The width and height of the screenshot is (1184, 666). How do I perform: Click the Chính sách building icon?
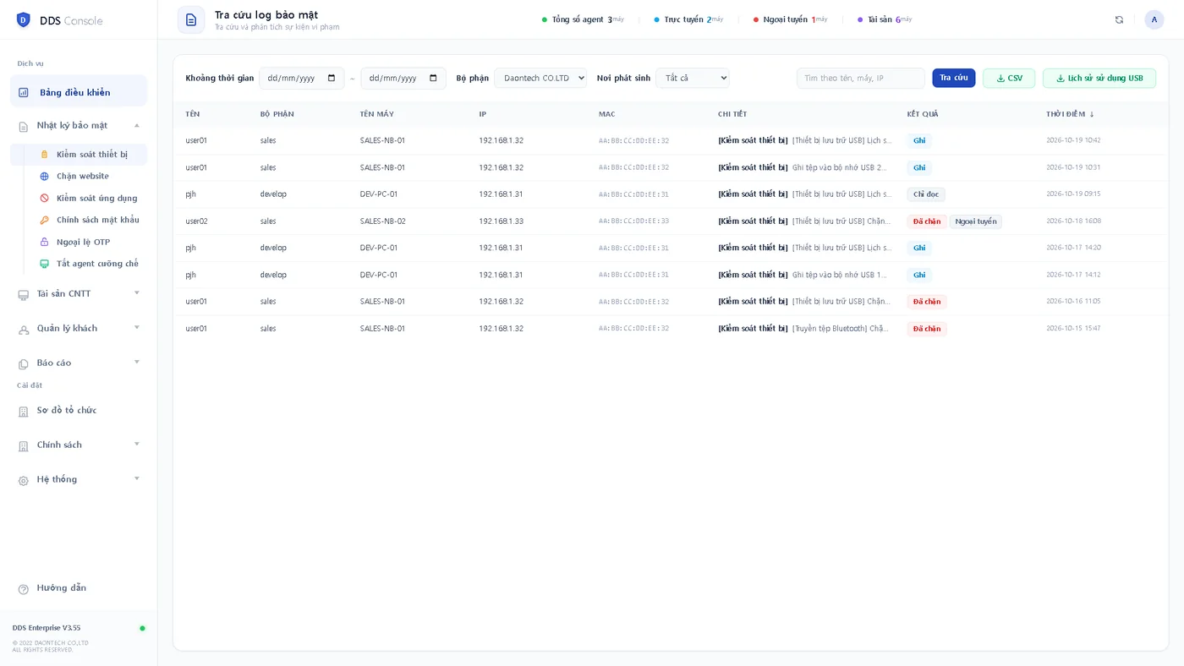tap(24, 445)
